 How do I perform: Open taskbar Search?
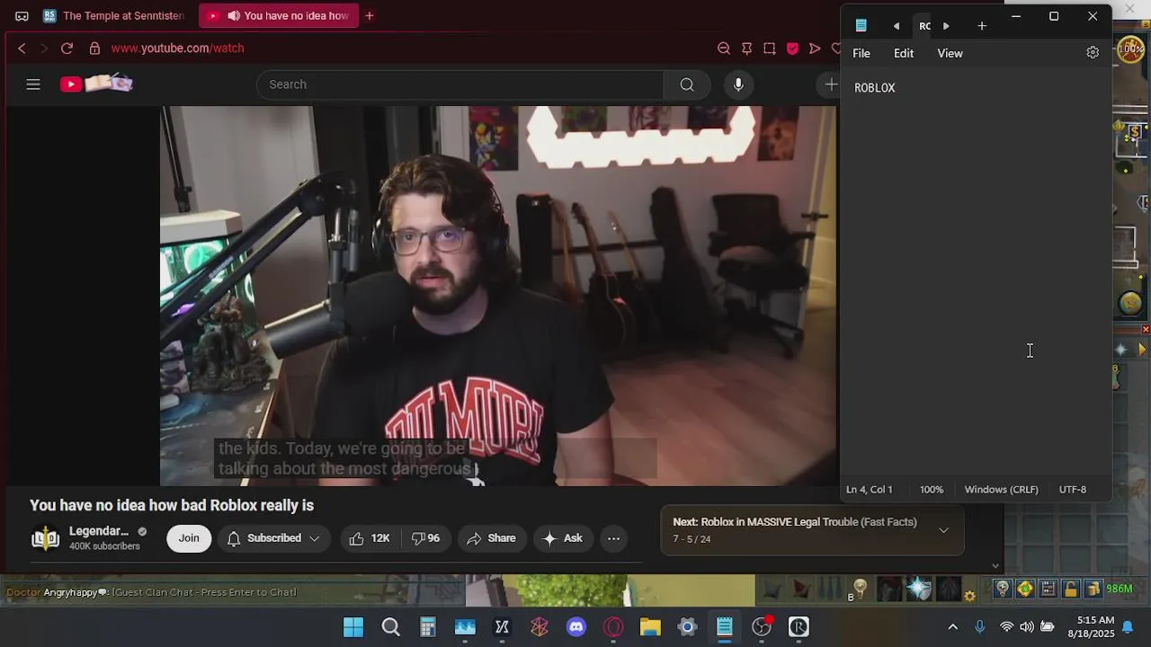391,627
